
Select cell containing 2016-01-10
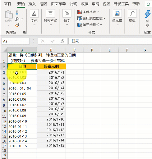(x=22, y=121)
